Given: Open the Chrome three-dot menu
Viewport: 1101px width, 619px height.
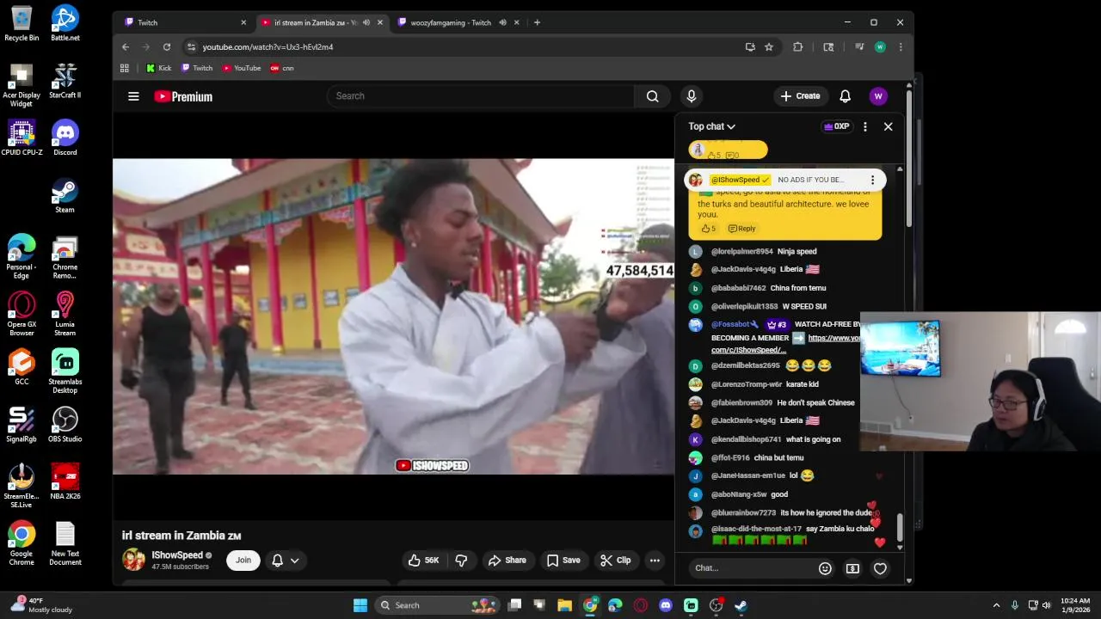Looking at the screenshot, I should (901, 47).
